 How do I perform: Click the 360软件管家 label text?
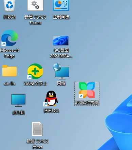click(x=87, y=102)
